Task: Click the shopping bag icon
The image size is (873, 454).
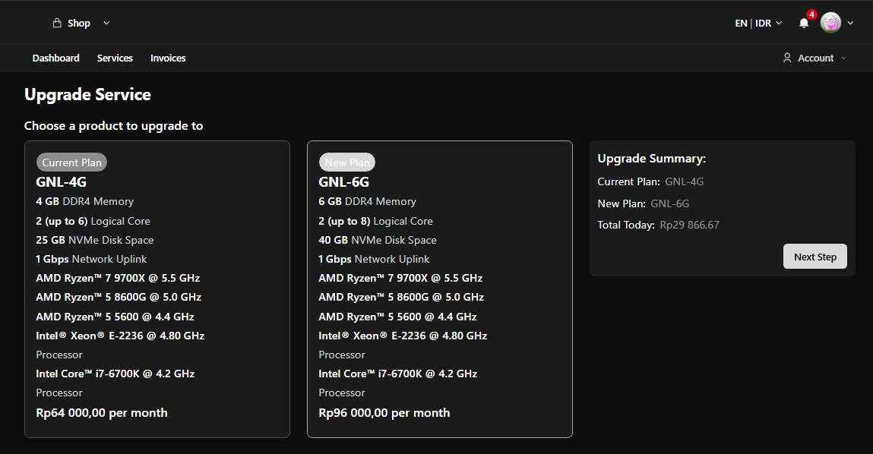Action: (57, 24)
